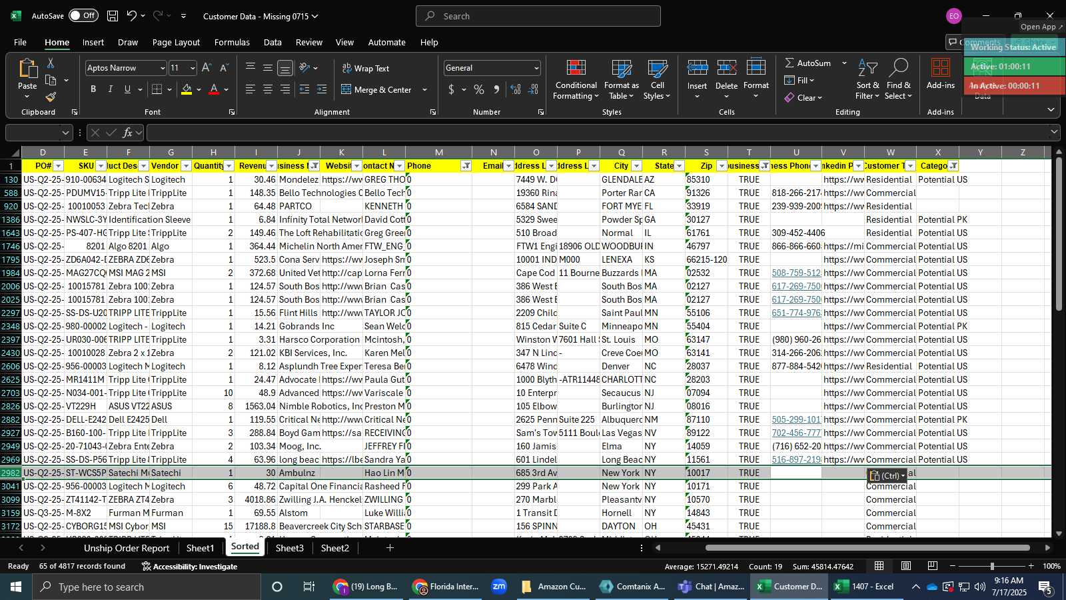1066x600 pixels.
Task: Click the Undo arrow icon
Action: pos(132,16)
